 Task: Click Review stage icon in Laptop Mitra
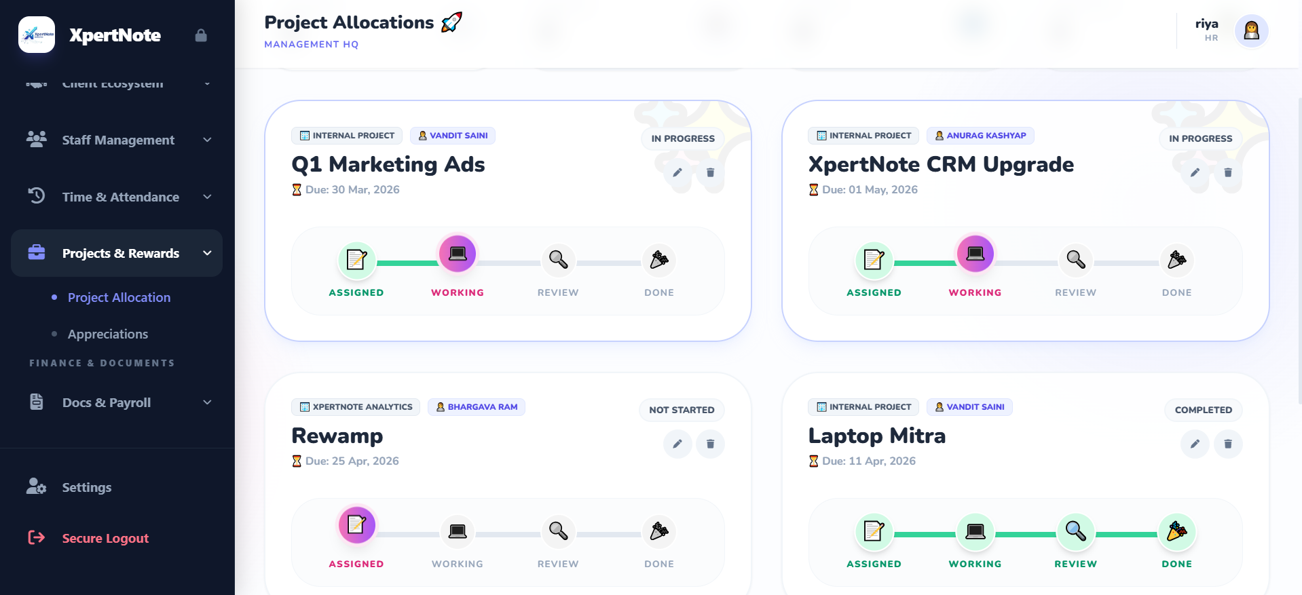pyautogui.click(x=1076, y=531)
